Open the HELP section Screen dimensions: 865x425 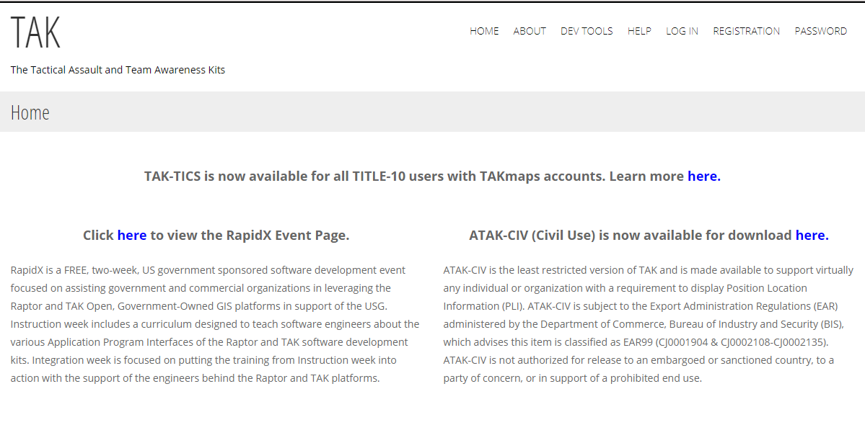click(x=639, y=30)
